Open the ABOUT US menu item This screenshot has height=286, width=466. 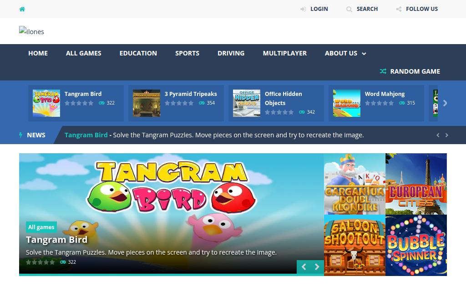point(341,53)
